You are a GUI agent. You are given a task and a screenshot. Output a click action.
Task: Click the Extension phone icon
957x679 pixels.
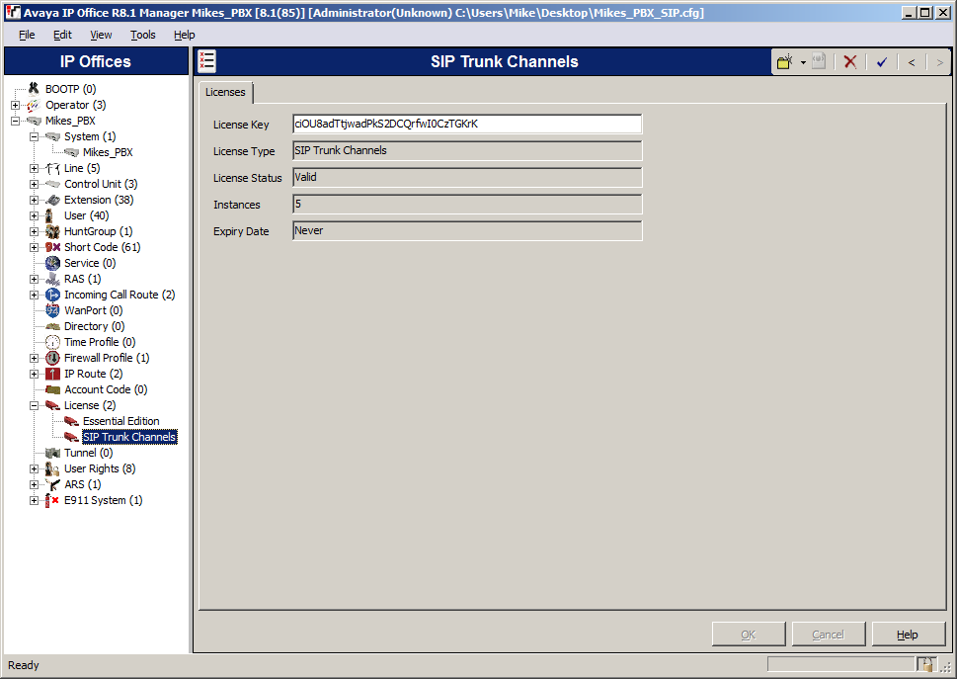52,200
